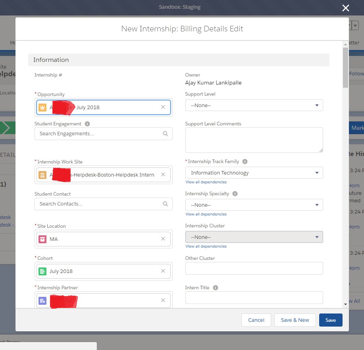Clear the Internship Partner value
The image size is (364, 350).
click(x=163, y=300)
